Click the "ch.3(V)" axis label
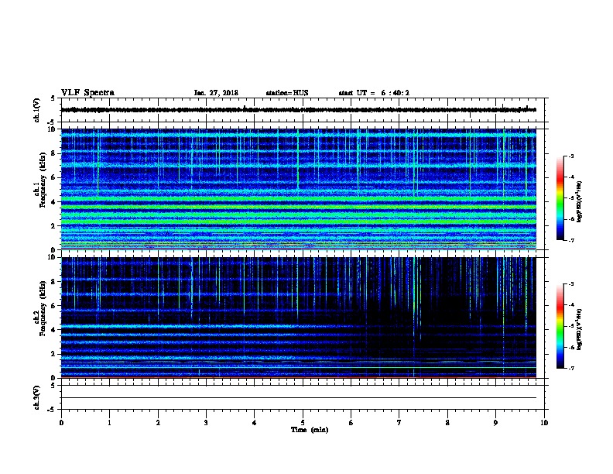The height and width of the screenshot is (474, 613). (36, 397)
